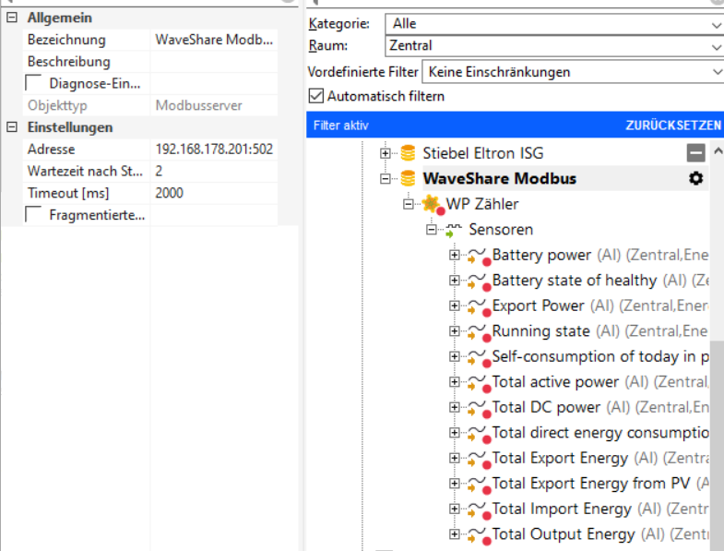Viewport: 724px width, 551px height.
Task: Click the WaveShare Modbus server icon
Action: pyautogui.click(x=408, y=178)
